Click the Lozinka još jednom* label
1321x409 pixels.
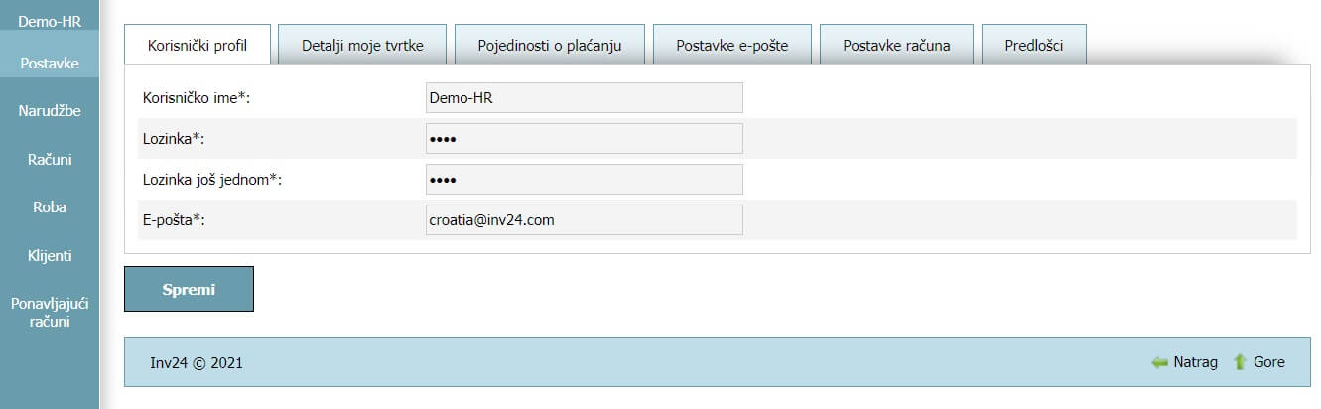[x=213, y=179]
